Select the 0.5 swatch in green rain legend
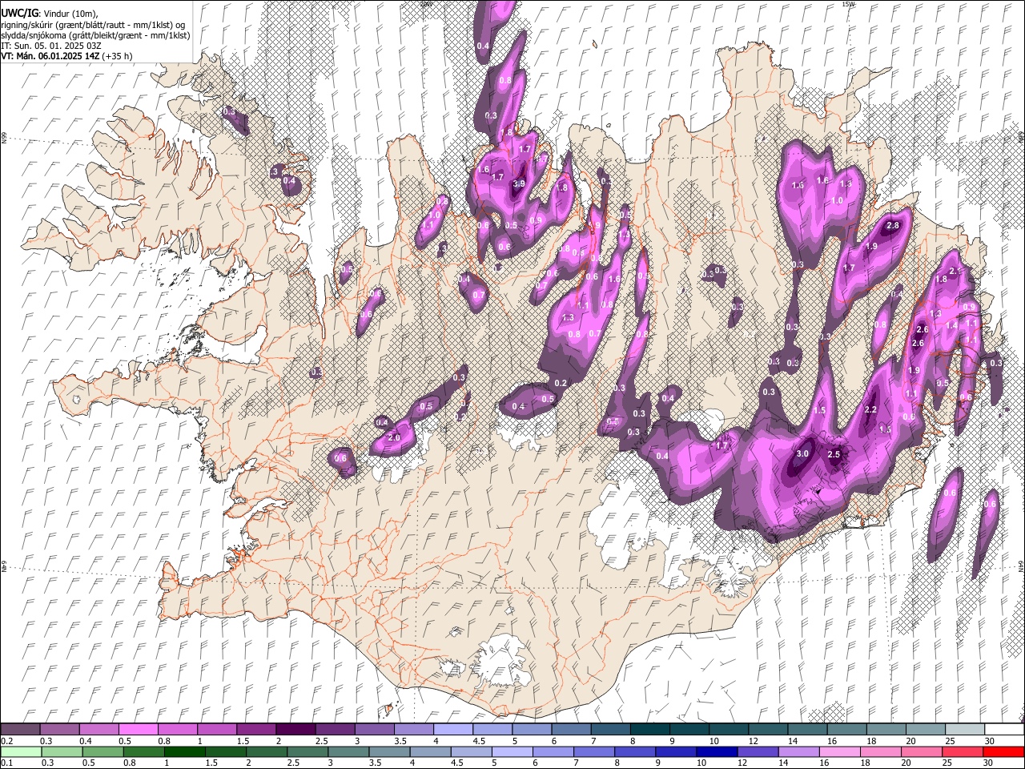This screenshot has width=1025, height=769. (x=102, y=751)
